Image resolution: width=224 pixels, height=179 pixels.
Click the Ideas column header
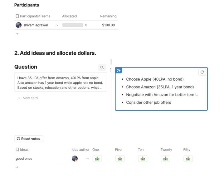(x=24, y=150)
